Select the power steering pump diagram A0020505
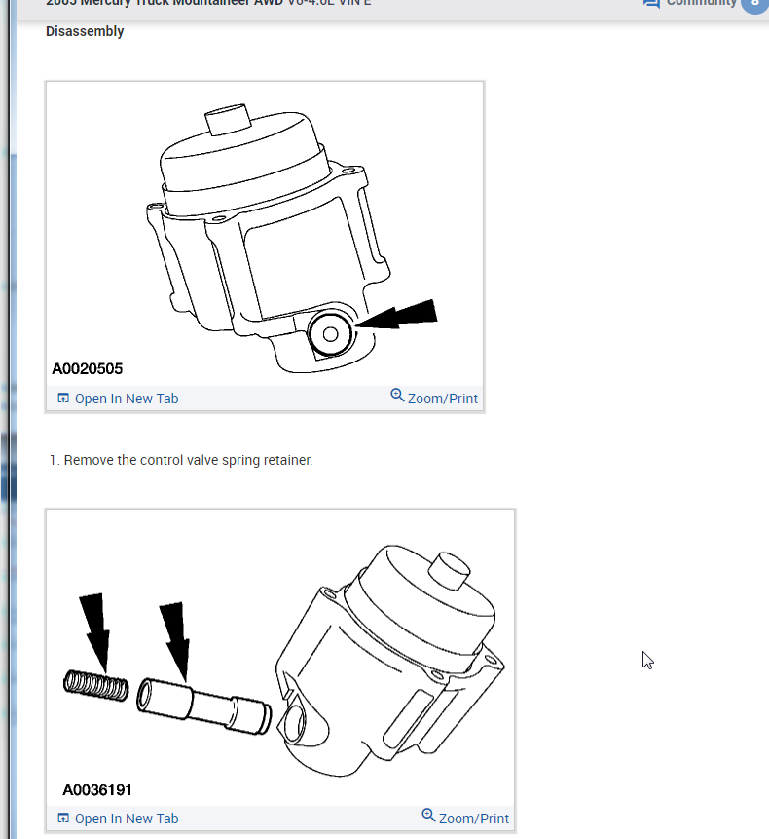Image resolution: width=769 pixels, height=839 pixels. click(x=265, y=234)
